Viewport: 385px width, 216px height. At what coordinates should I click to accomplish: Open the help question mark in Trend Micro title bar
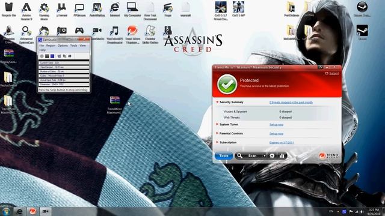tap(320, 67)
